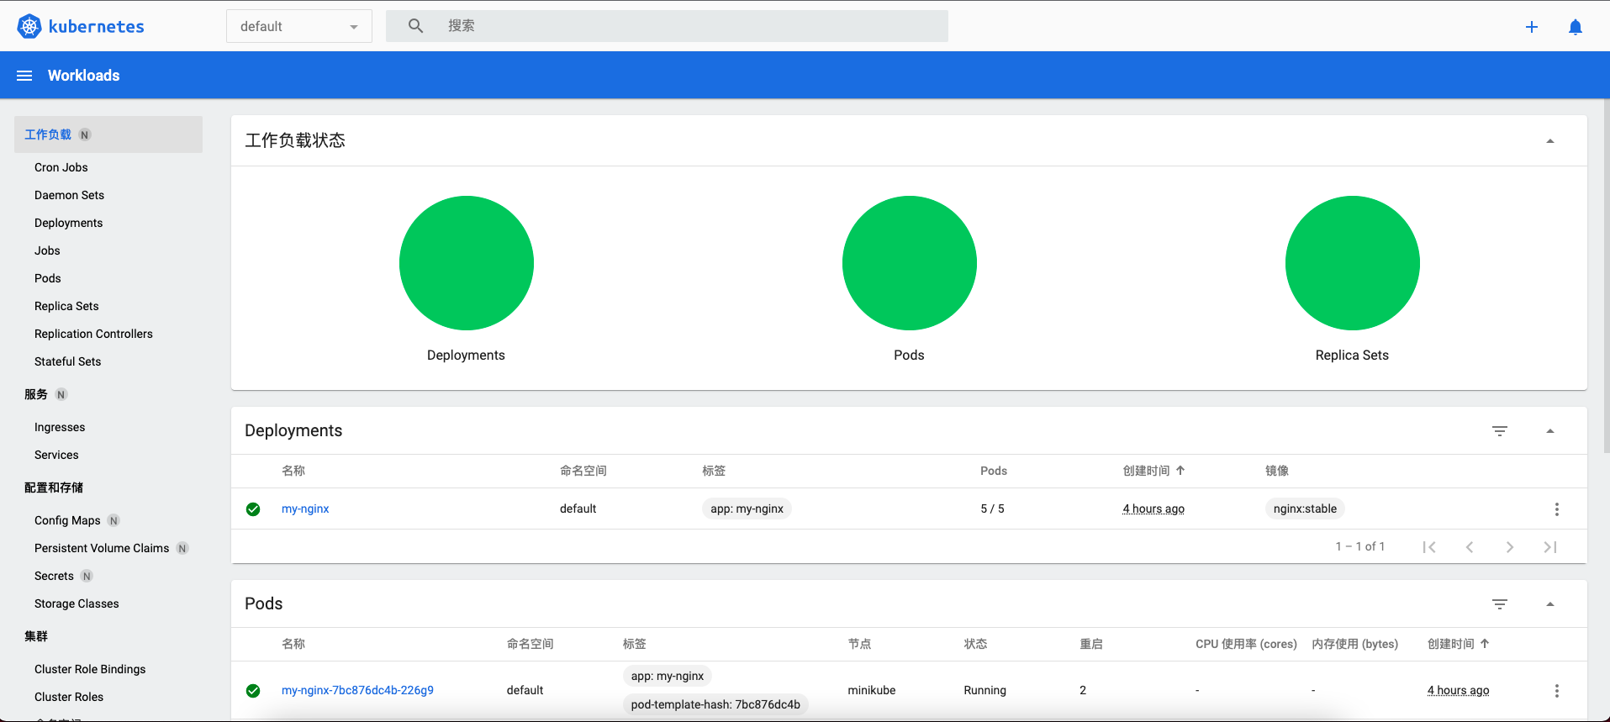The height and width of the screenshot is (722, 1610).
Task: Open actions menu for my-nginx-7bc876dc4b-226g9 pod
Action: (1556, 691)
